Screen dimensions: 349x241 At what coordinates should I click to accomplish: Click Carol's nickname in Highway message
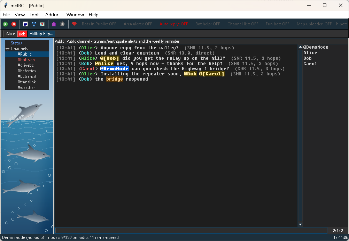pyautogui.click(x=88, y=68)
